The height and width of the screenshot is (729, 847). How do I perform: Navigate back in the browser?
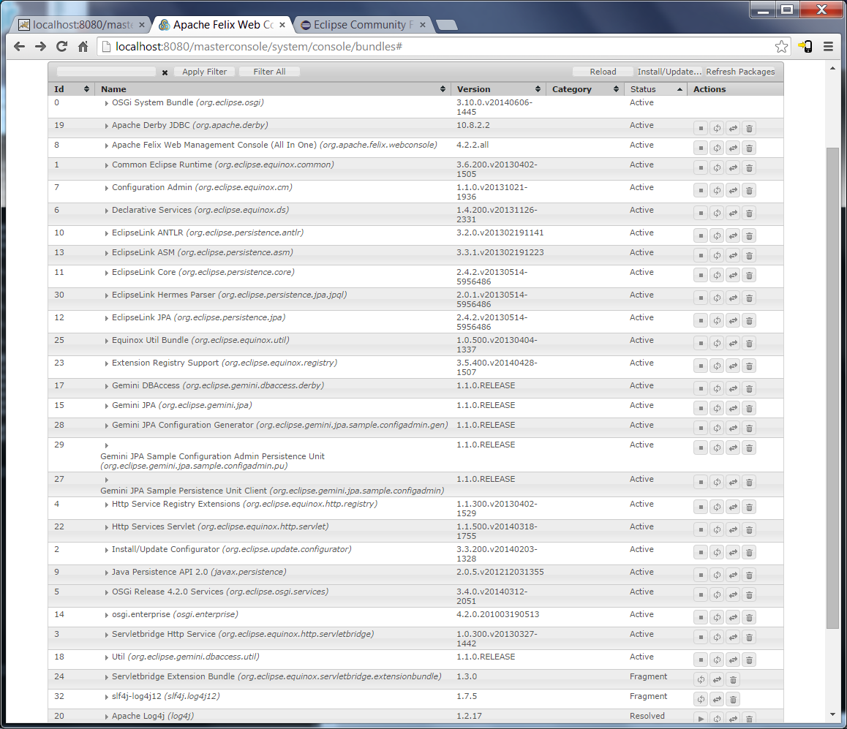(x=20, y=47)
